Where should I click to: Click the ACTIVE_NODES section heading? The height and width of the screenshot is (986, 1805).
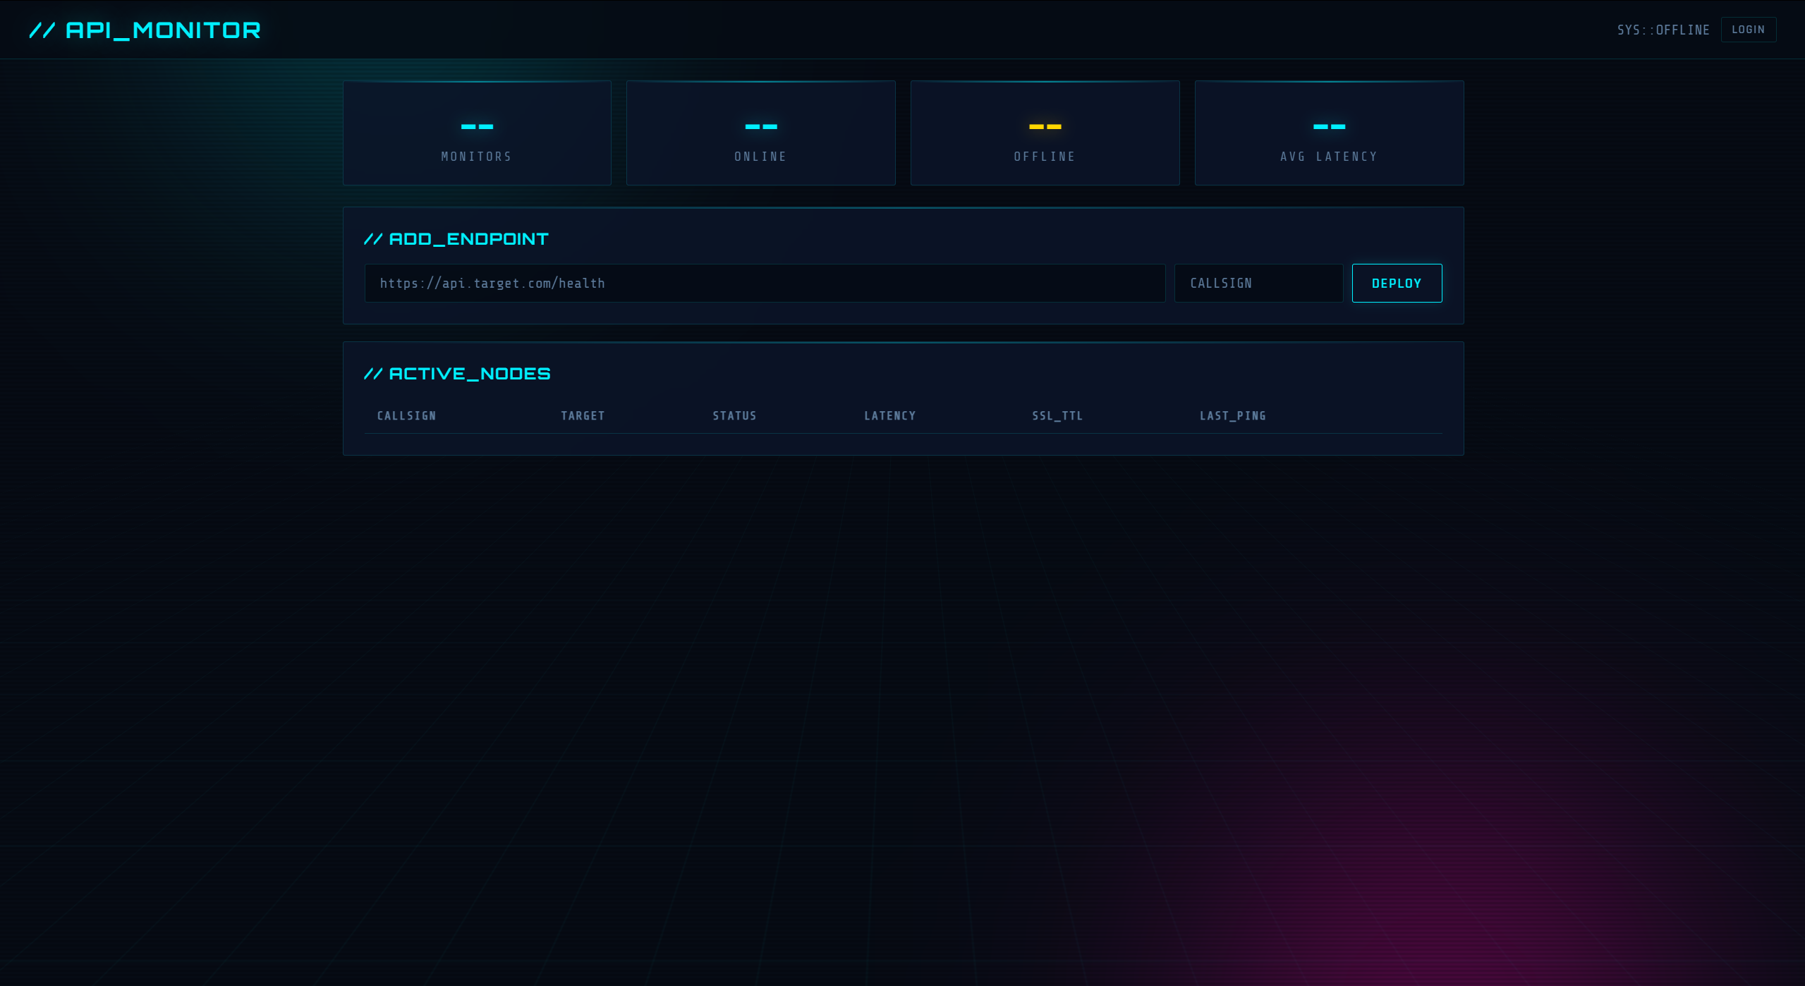tap(457, 374)
